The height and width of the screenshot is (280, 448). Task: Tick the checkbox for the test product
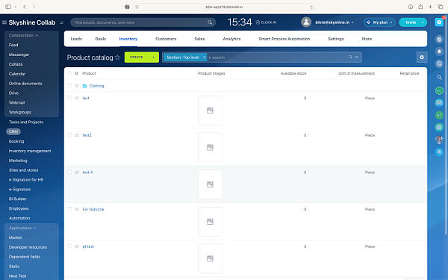pyautogui.click(x=69, y=98)
